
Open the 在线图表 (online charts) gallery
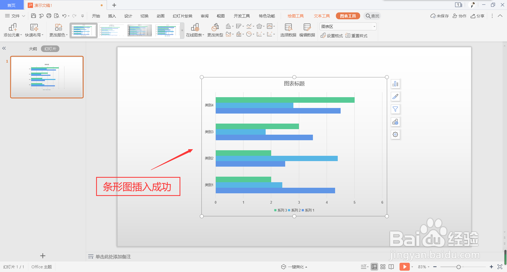[x=195, y=30]
